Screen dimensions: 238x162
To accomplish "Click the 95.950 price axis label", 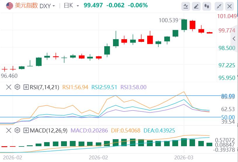I will (227, 78).
